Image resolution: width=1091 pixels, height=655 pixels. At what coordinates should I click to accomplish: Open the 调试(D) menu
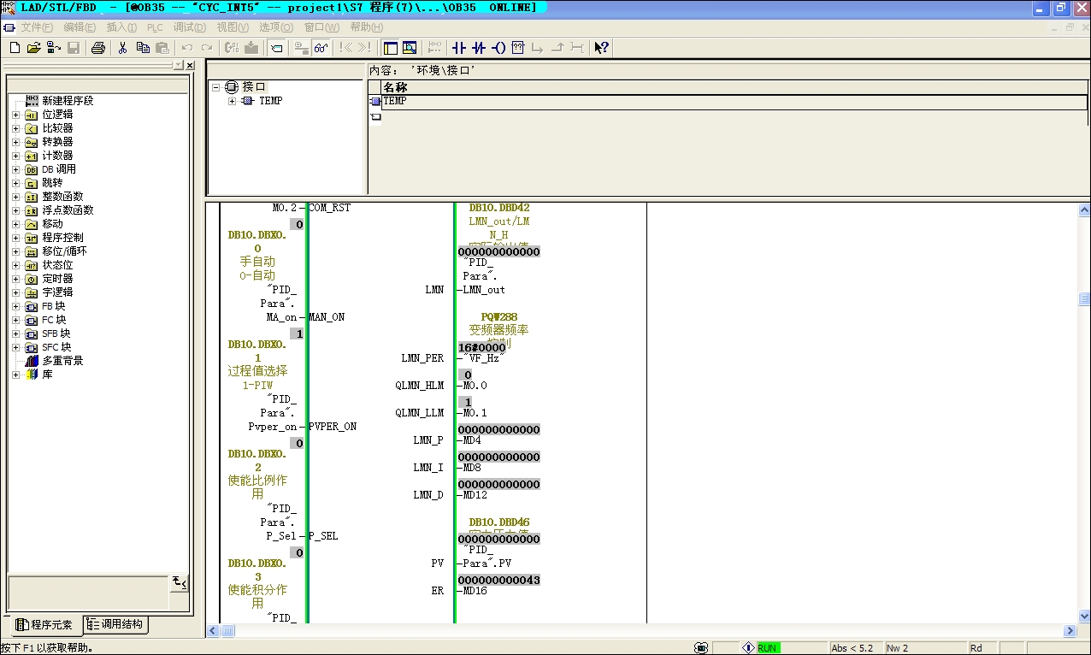pos(184,27)
